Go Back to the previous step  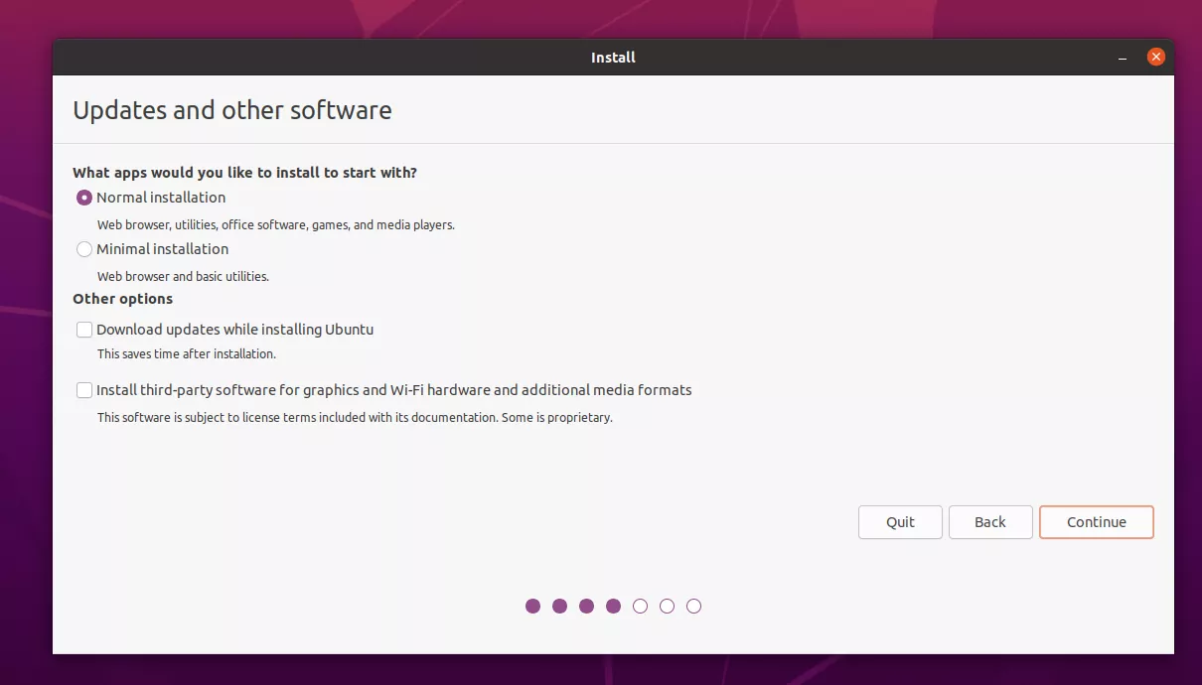pyautogui.click(x=990, y=522)
